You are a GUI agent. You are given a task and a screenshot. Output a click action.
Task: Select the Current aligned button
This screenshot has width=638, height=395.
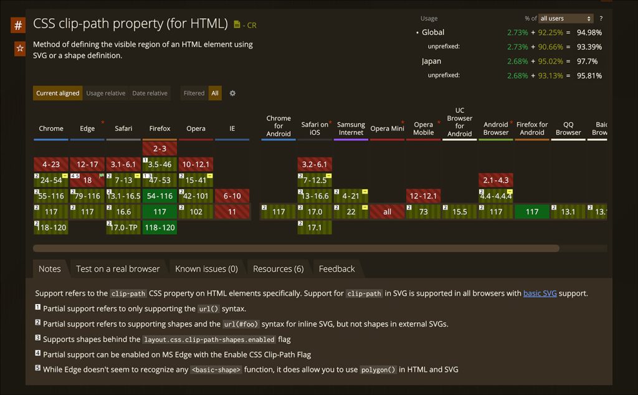57,93
